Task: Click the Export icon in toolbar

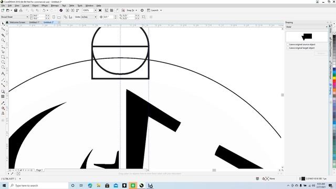Action: [72, 10]
